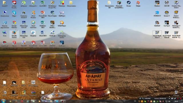Open the Word 2013 shortcut
The image size is (183, 103).
(43, 33)
